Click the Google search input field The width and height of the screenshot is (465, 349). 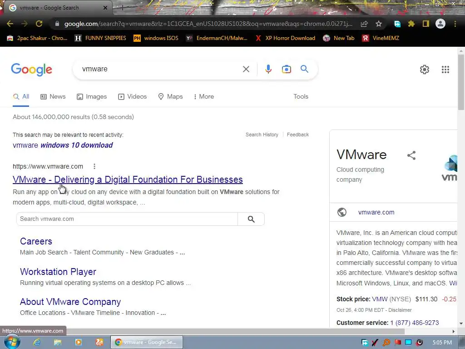160,69
